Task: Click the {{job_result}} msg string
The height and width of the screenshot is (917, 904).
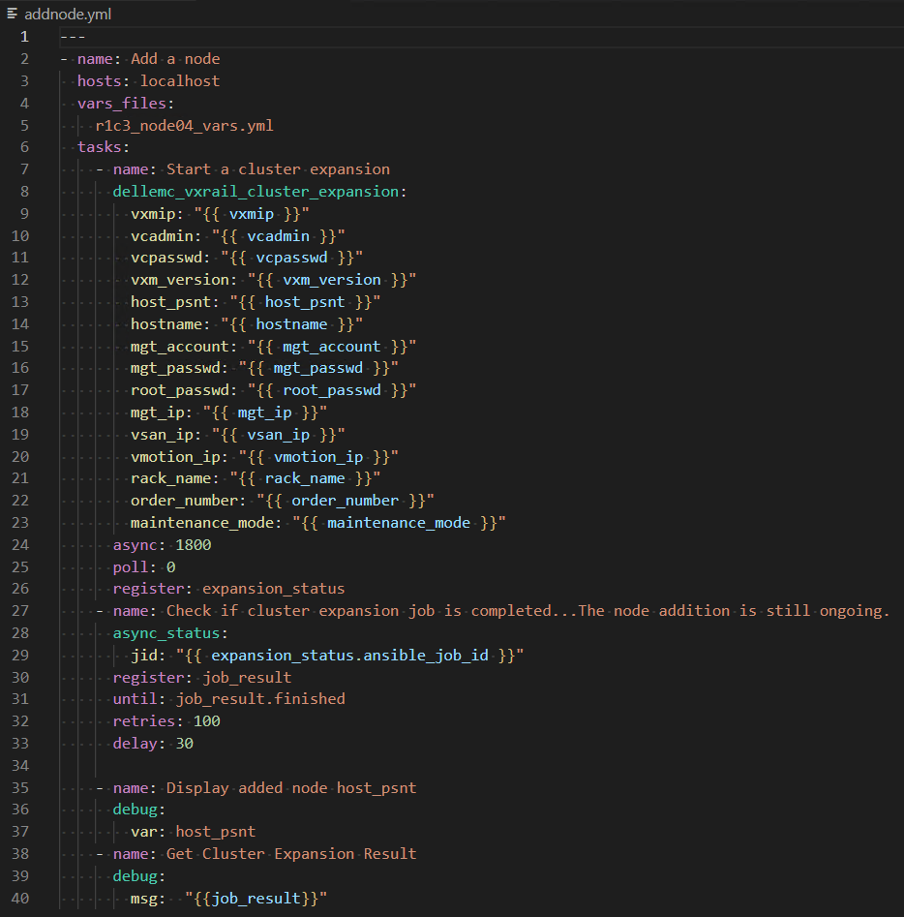Action: point(256,899)
